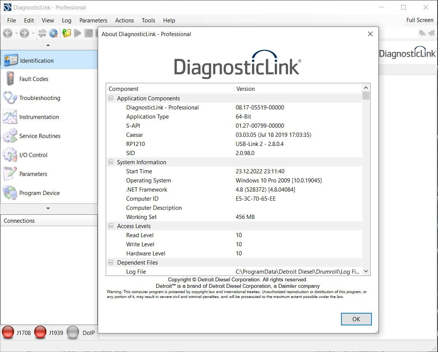Open the Tools menu
This screenshot has width=438, height=352.
pos(148,21)
